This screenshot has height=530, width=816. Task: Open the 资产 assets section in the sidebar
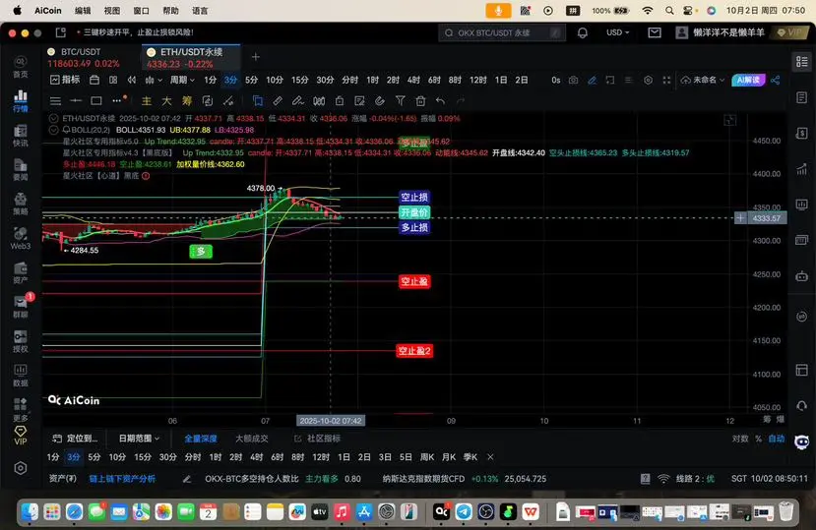pyautogui.click(x=21, y=272)
